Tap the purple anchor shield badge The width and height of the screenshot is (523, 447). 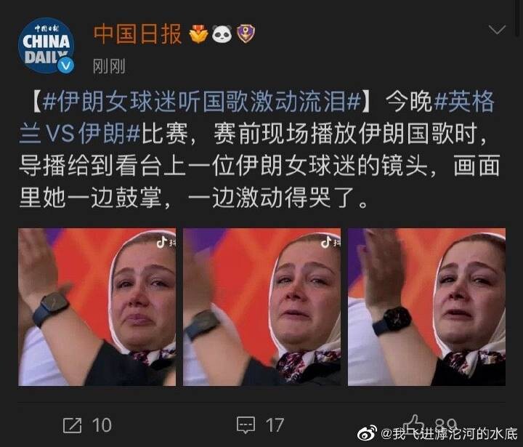(x=246, y=33)
